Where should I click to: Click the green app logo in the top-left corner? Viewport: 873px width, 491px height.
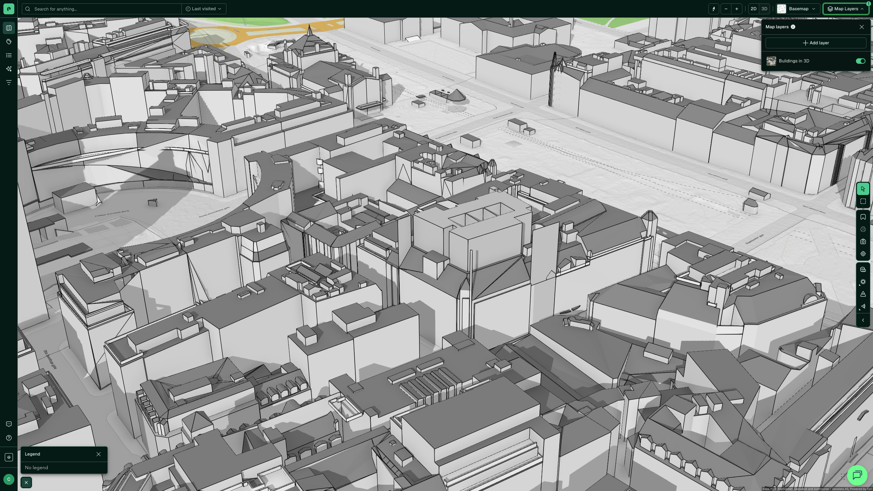point(9,9)
